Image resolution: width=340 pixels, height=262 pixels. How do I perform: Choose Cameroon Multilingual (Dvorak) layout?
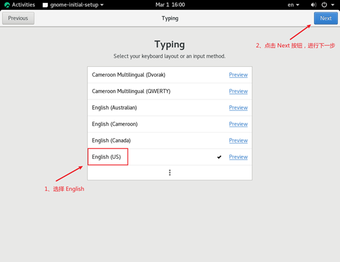[x=170, y=75]
